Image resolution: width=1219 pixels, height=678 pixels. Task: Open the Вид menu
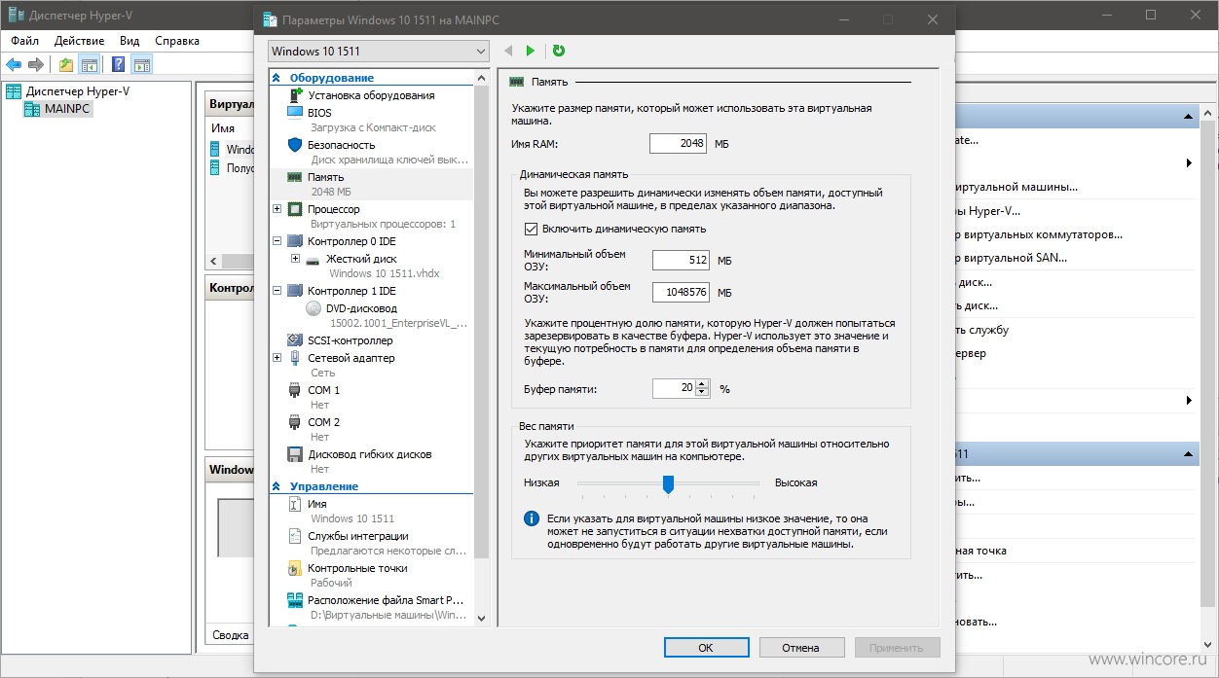[129, 41]
